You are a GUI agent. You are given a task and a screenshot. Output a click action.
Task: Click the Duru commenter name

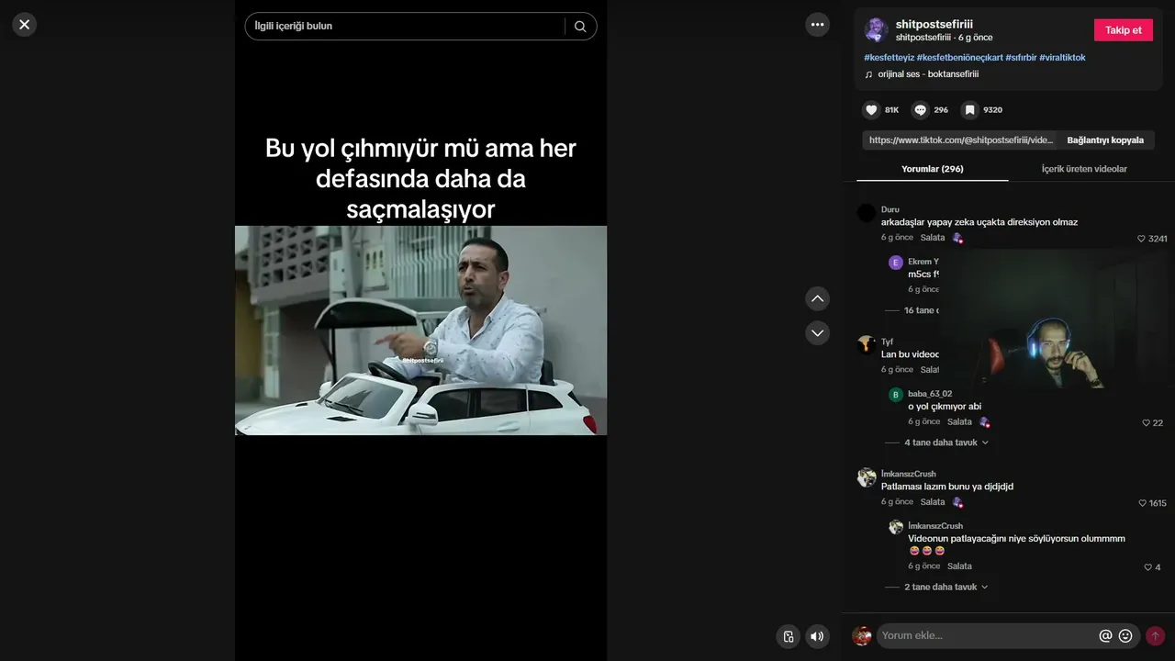click(890, 209)
